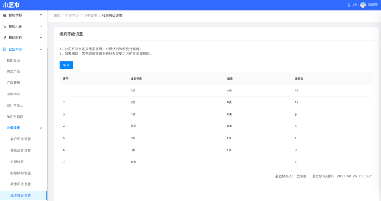Click 首页 in the breadcrumb

pyautogui.click(x=57, y=16)
